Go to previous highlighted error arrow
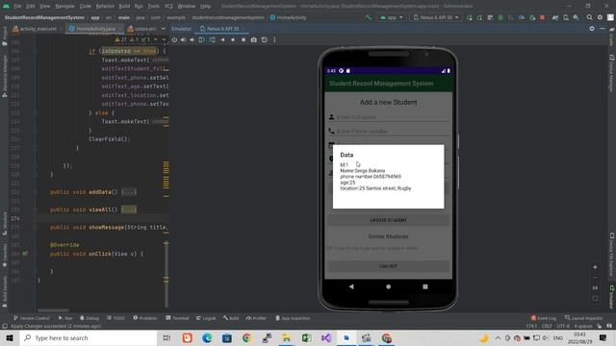Image resolution: width=616 pixels, height=346 pixels. tap(156, 39)
